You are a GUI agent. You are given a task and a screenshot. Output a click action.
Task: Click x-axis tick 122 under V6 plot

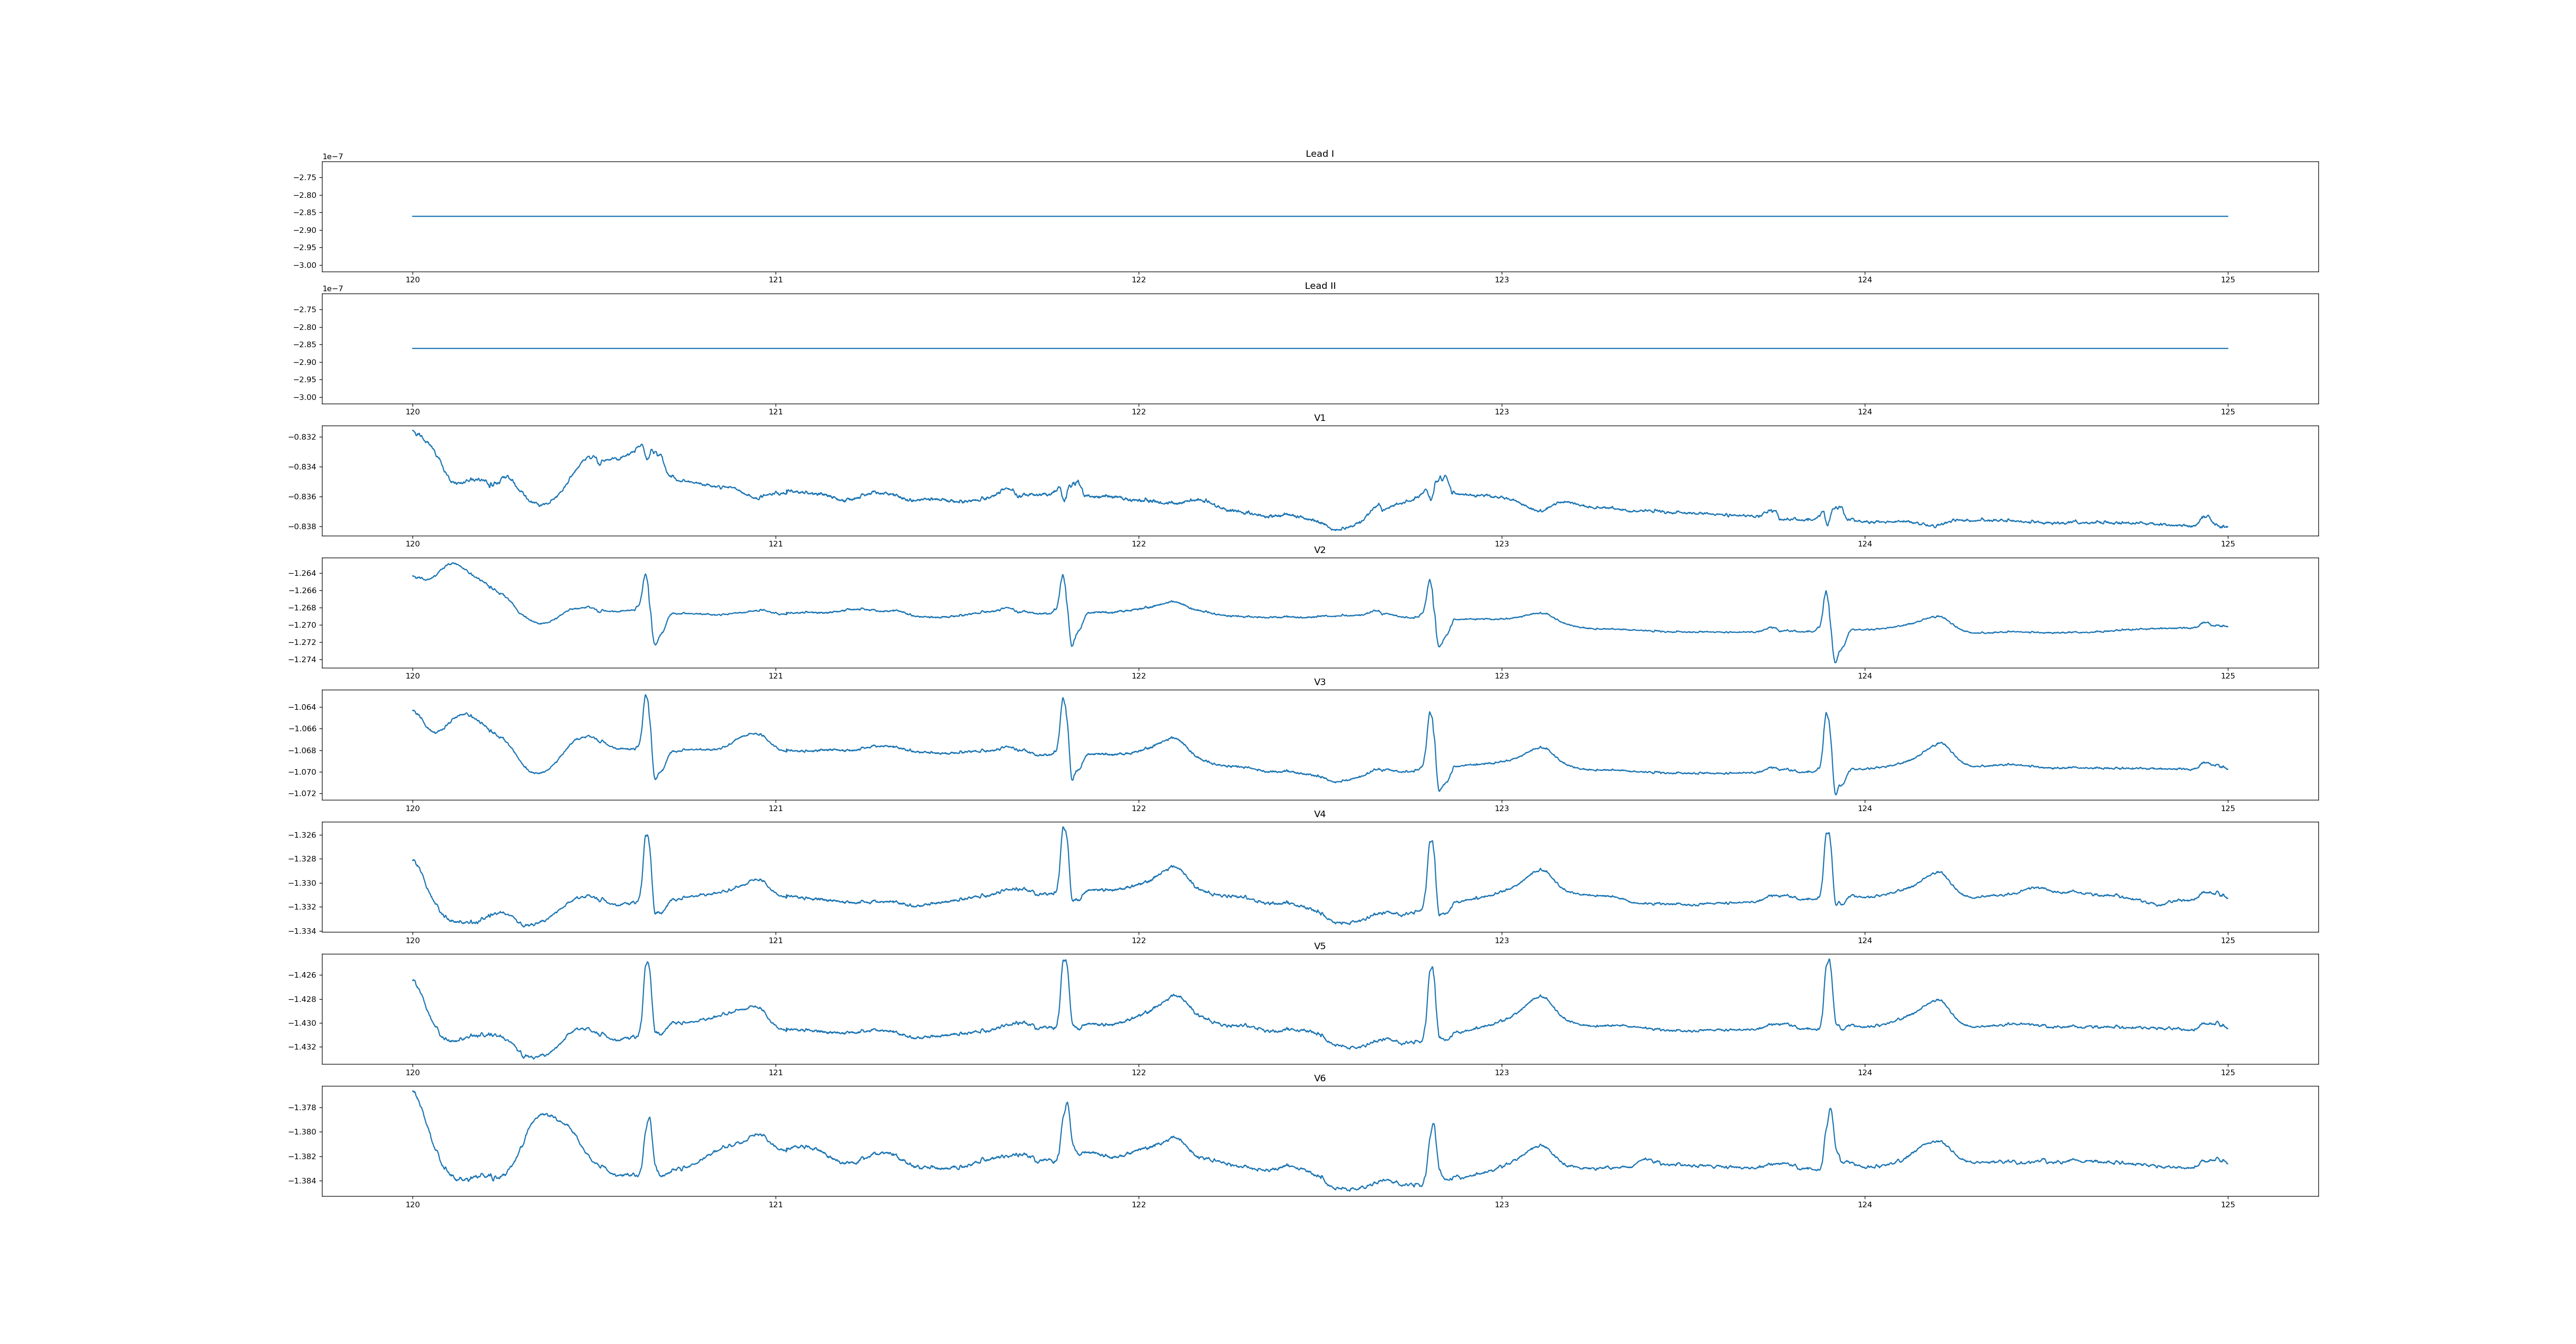(x=1138, y=1205)
